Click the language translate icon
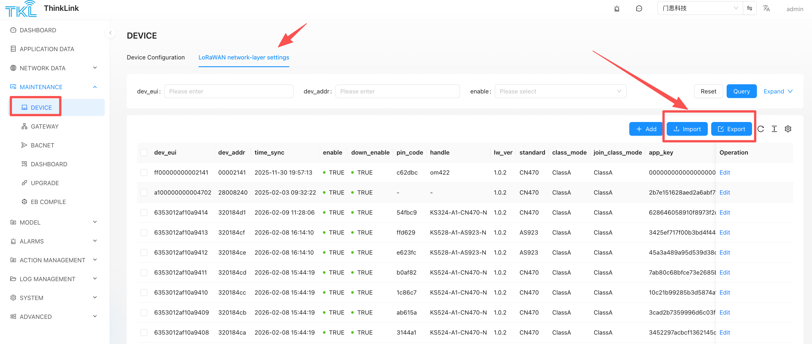Image resolution: width=812 pixels, height=344 pixels. (x=766, y=9)
